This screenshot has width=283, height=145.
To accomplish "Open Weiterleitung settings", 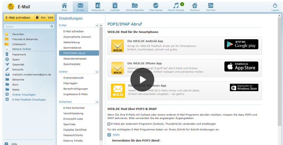I will (71, 42).
